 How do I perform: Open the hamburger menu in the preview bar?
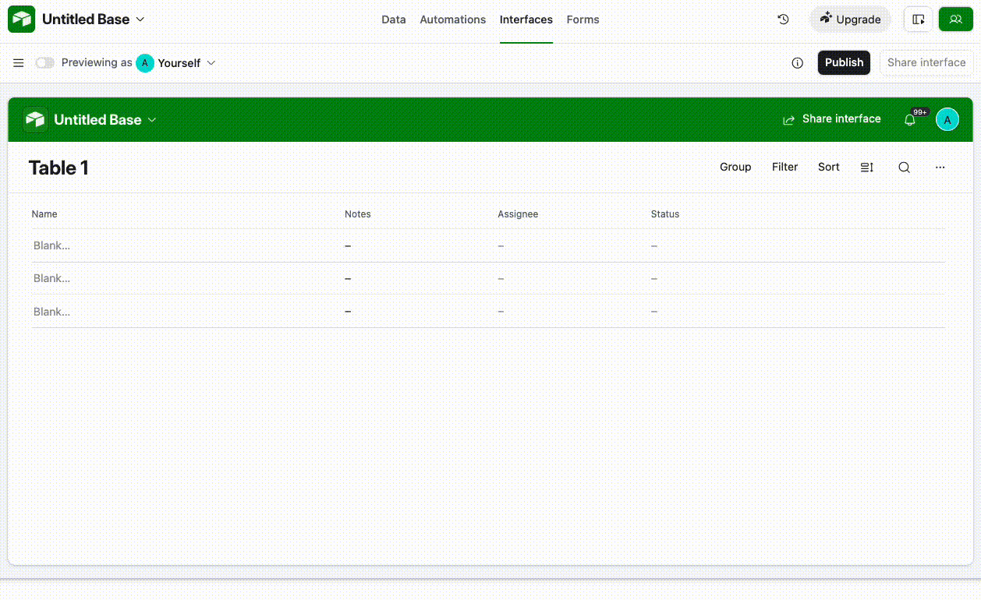point(18,63)
